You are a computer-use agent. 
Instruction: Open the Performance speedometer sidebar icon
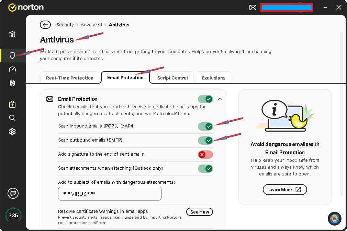click(12, 69)
